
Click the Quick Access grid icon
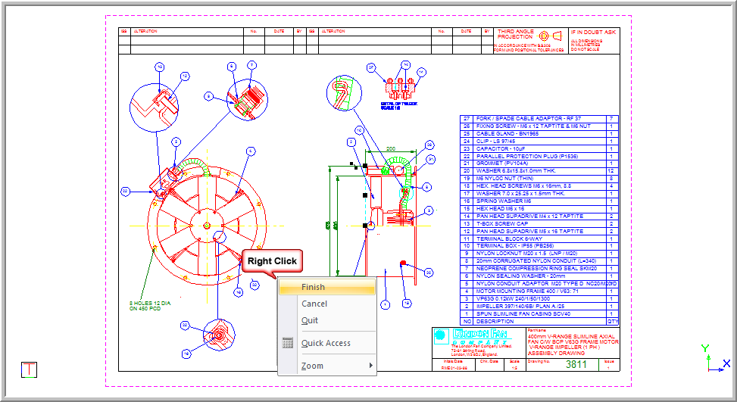[288, 343]
